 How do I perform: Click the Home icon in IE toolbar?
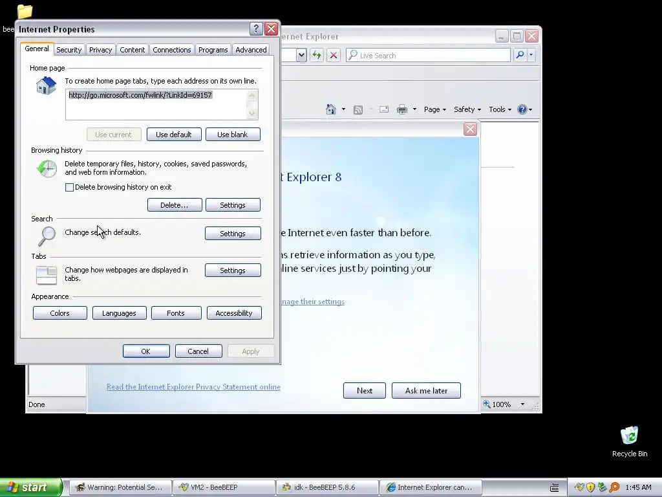331,109
